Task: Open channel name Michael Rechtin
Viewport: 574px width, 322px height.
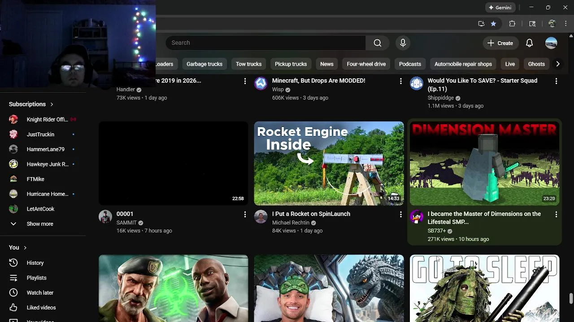Action: click(x=291, y=223)
